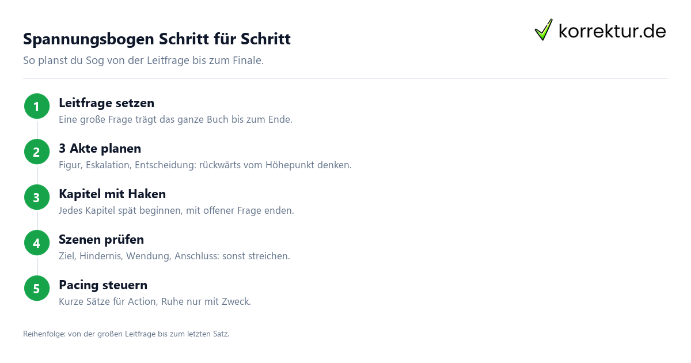Click the green step 5 circle
The height and width of the screenshot is (363, 691).
pyautogui.click(x=37, y=289)
